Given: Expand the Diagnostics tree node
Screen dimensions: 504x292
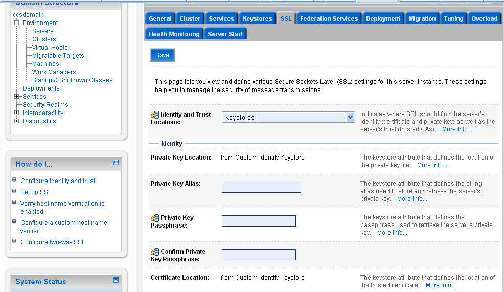Looking at the screenshot, I should [x=17, y=121].
